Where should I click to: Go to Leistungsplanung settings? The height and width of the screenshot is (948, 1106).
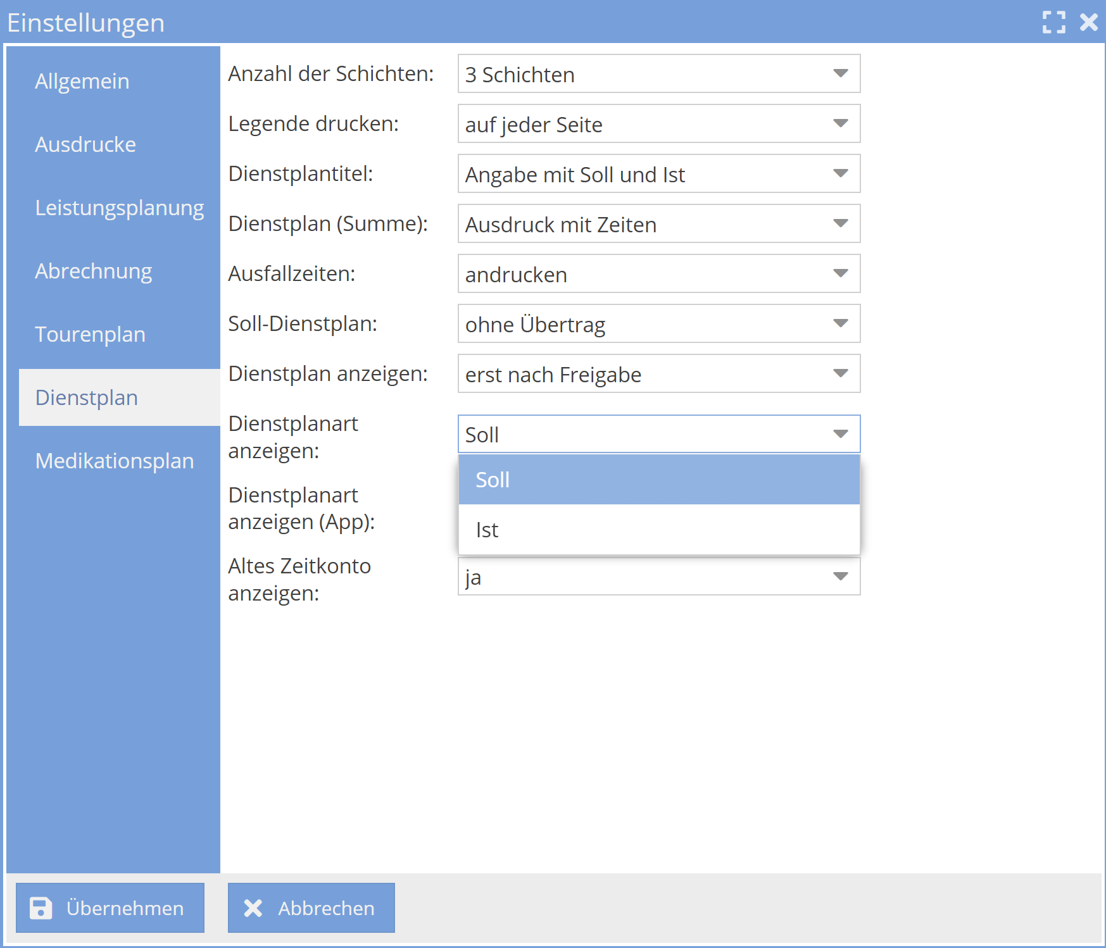point(119,208)
